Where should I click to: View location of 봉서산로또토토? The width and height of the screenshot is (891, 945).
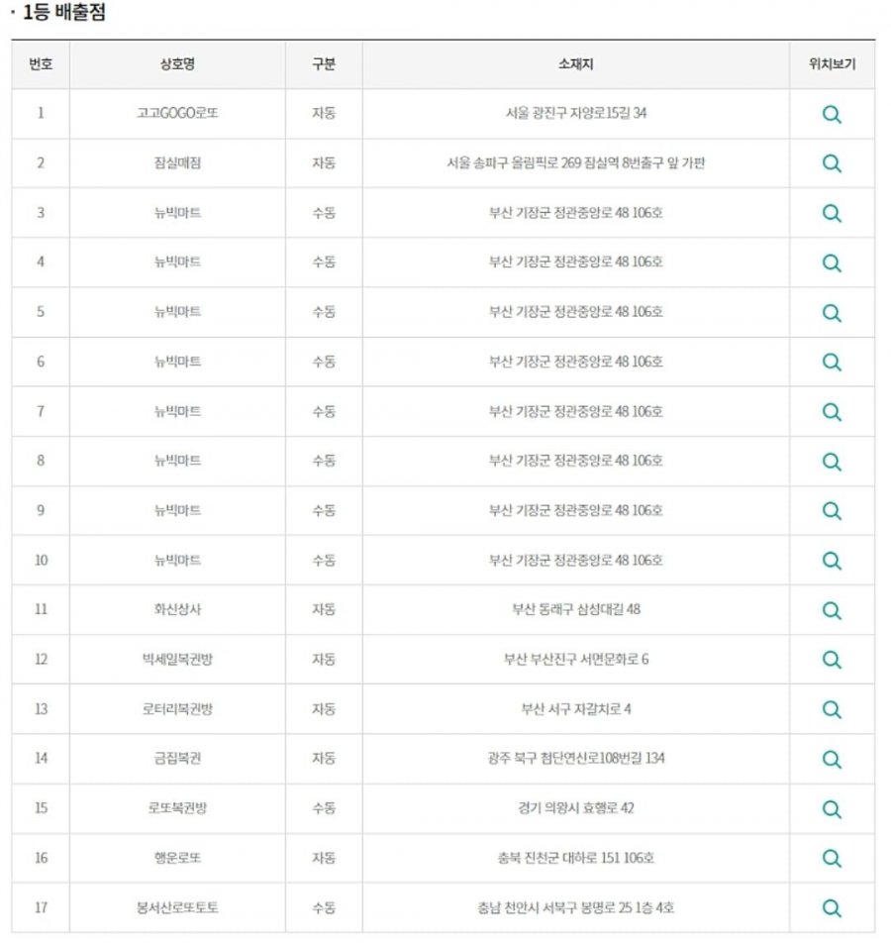[x=832, y=907]
